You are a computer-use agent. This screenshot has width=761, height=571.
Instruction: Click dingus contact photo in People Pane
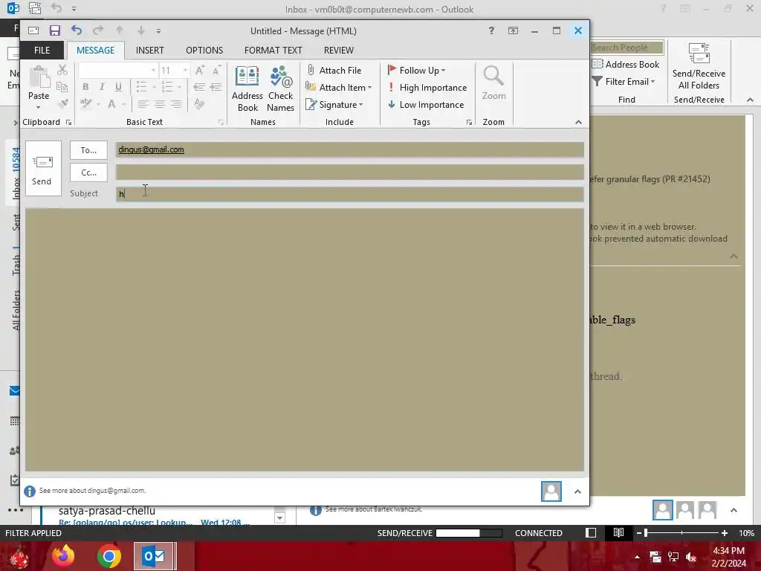point(551,491)
